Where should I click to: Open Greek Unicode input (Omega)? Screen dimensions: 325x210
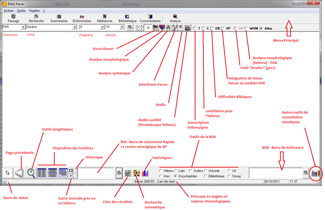(x=71, y=171)
